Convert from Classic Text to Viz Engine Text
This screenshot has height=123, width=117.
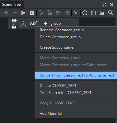pos(76,75)
